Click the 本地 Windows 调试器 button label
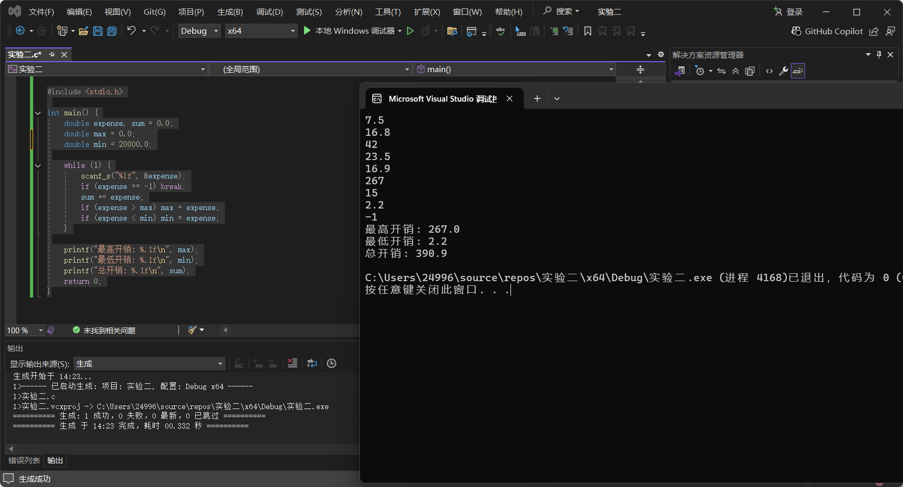The image size is (903, 487). coord(355,31)
